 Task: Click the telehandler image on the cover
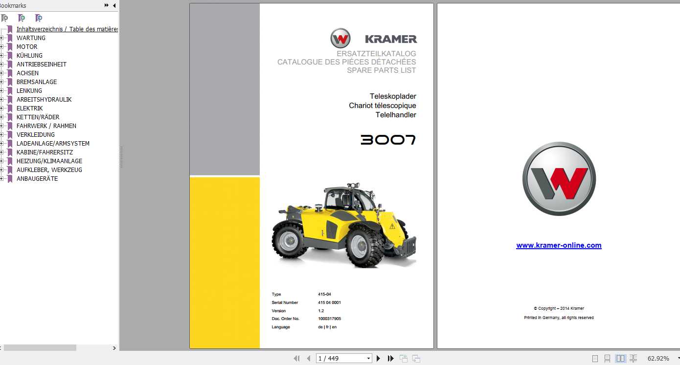[x=343, y=225]
